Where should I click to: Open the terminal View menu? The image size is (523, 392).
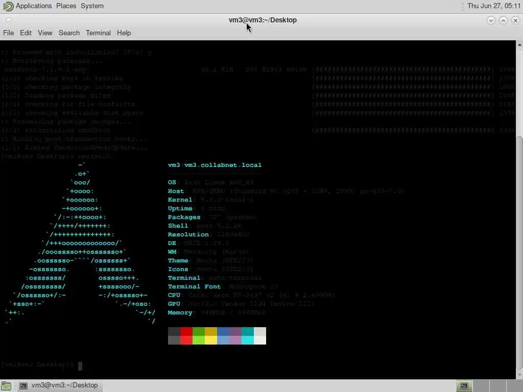pyautogui.click(x=45, y=33)
